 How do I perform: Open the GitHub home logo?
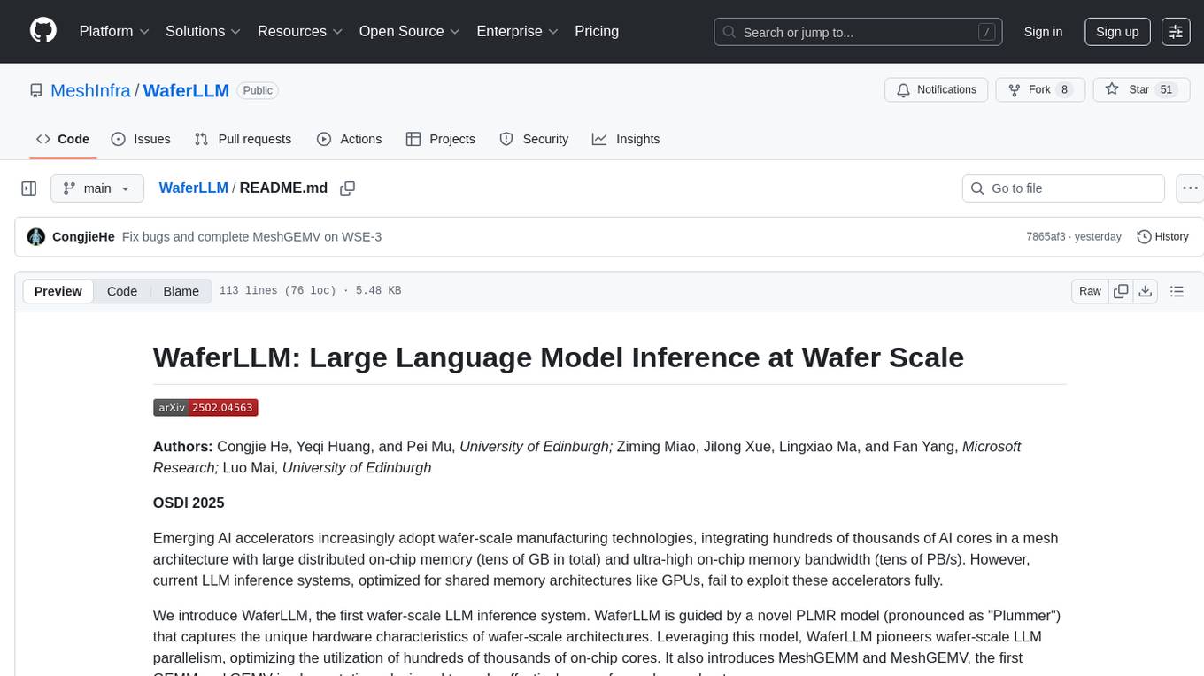click(43, 31)
